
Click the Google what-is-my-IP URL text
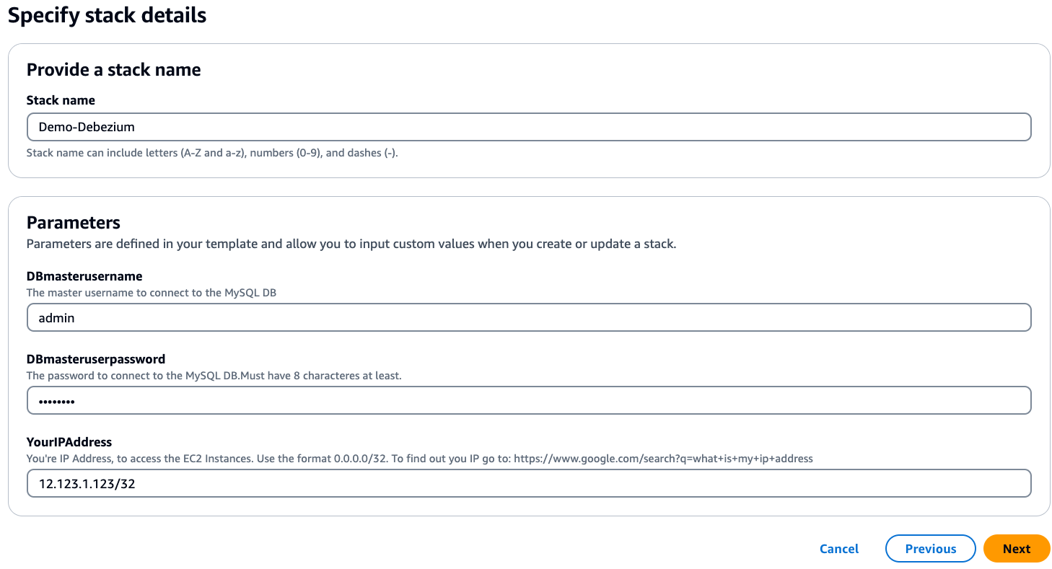pos(663,458)
